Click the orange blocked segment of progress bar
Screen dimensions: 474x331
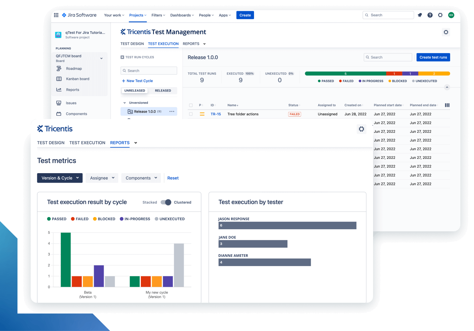pyautogui.click(x=434, y=73)
